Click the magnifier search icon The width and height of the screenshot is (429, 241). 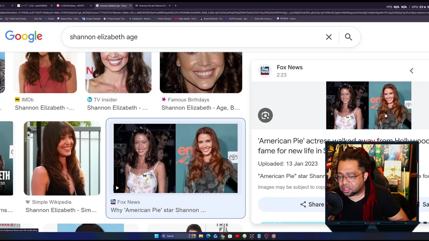pos(349,37)
